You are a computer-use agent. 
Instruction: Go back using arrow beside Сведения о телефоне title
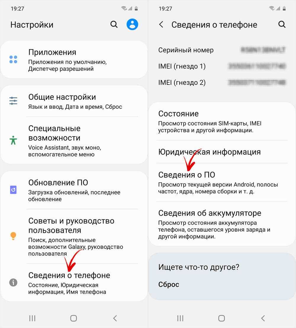tap(161, 25)
